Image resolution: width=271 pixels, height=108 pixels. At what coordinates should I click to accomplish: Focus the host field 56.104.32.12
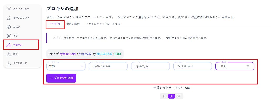click(x=192, y=66)
